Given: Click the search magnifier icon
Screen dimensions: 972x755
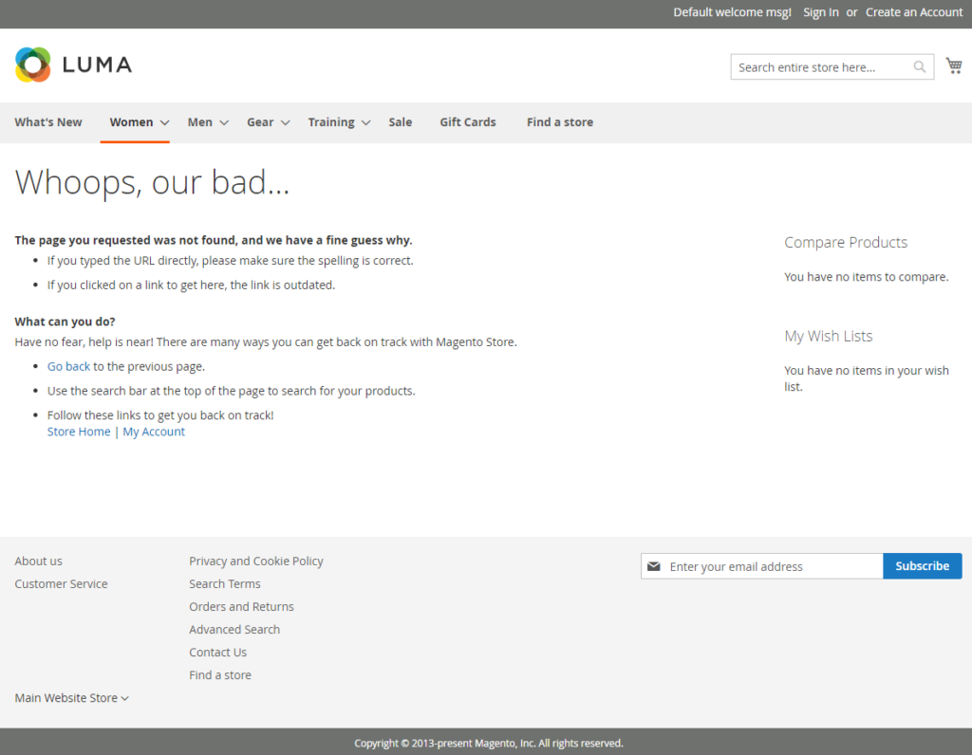Looking at the screenshot, I should tap(920, 67).
